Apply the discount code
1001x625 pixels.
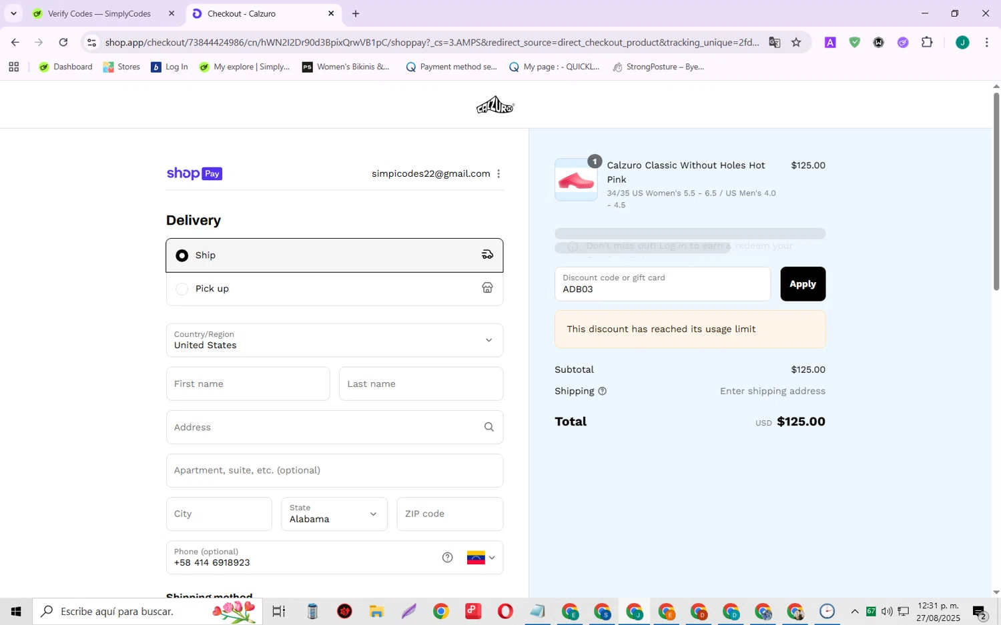[x=803, y=284]
